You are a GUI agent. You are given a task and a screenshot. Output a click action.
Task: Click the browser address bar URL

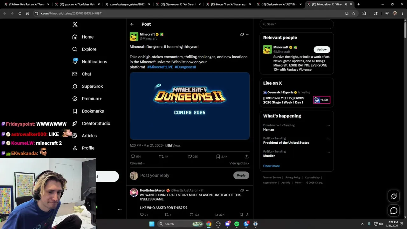72,13
